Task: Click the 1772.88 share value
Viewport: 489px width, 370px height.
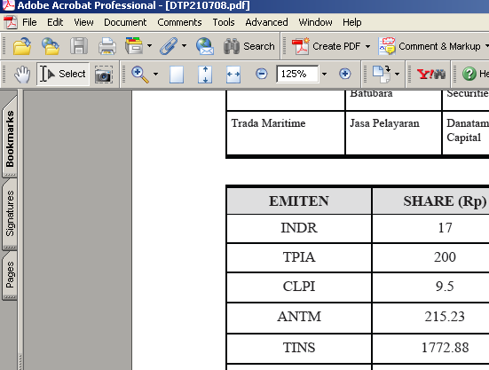Action: (x=445, y=348)
